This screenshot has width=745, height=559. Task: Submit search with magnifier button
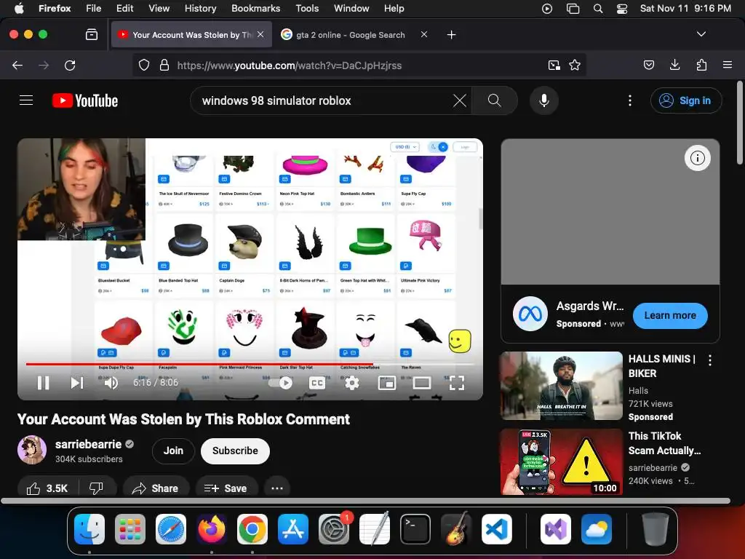(x=494, y=100)
